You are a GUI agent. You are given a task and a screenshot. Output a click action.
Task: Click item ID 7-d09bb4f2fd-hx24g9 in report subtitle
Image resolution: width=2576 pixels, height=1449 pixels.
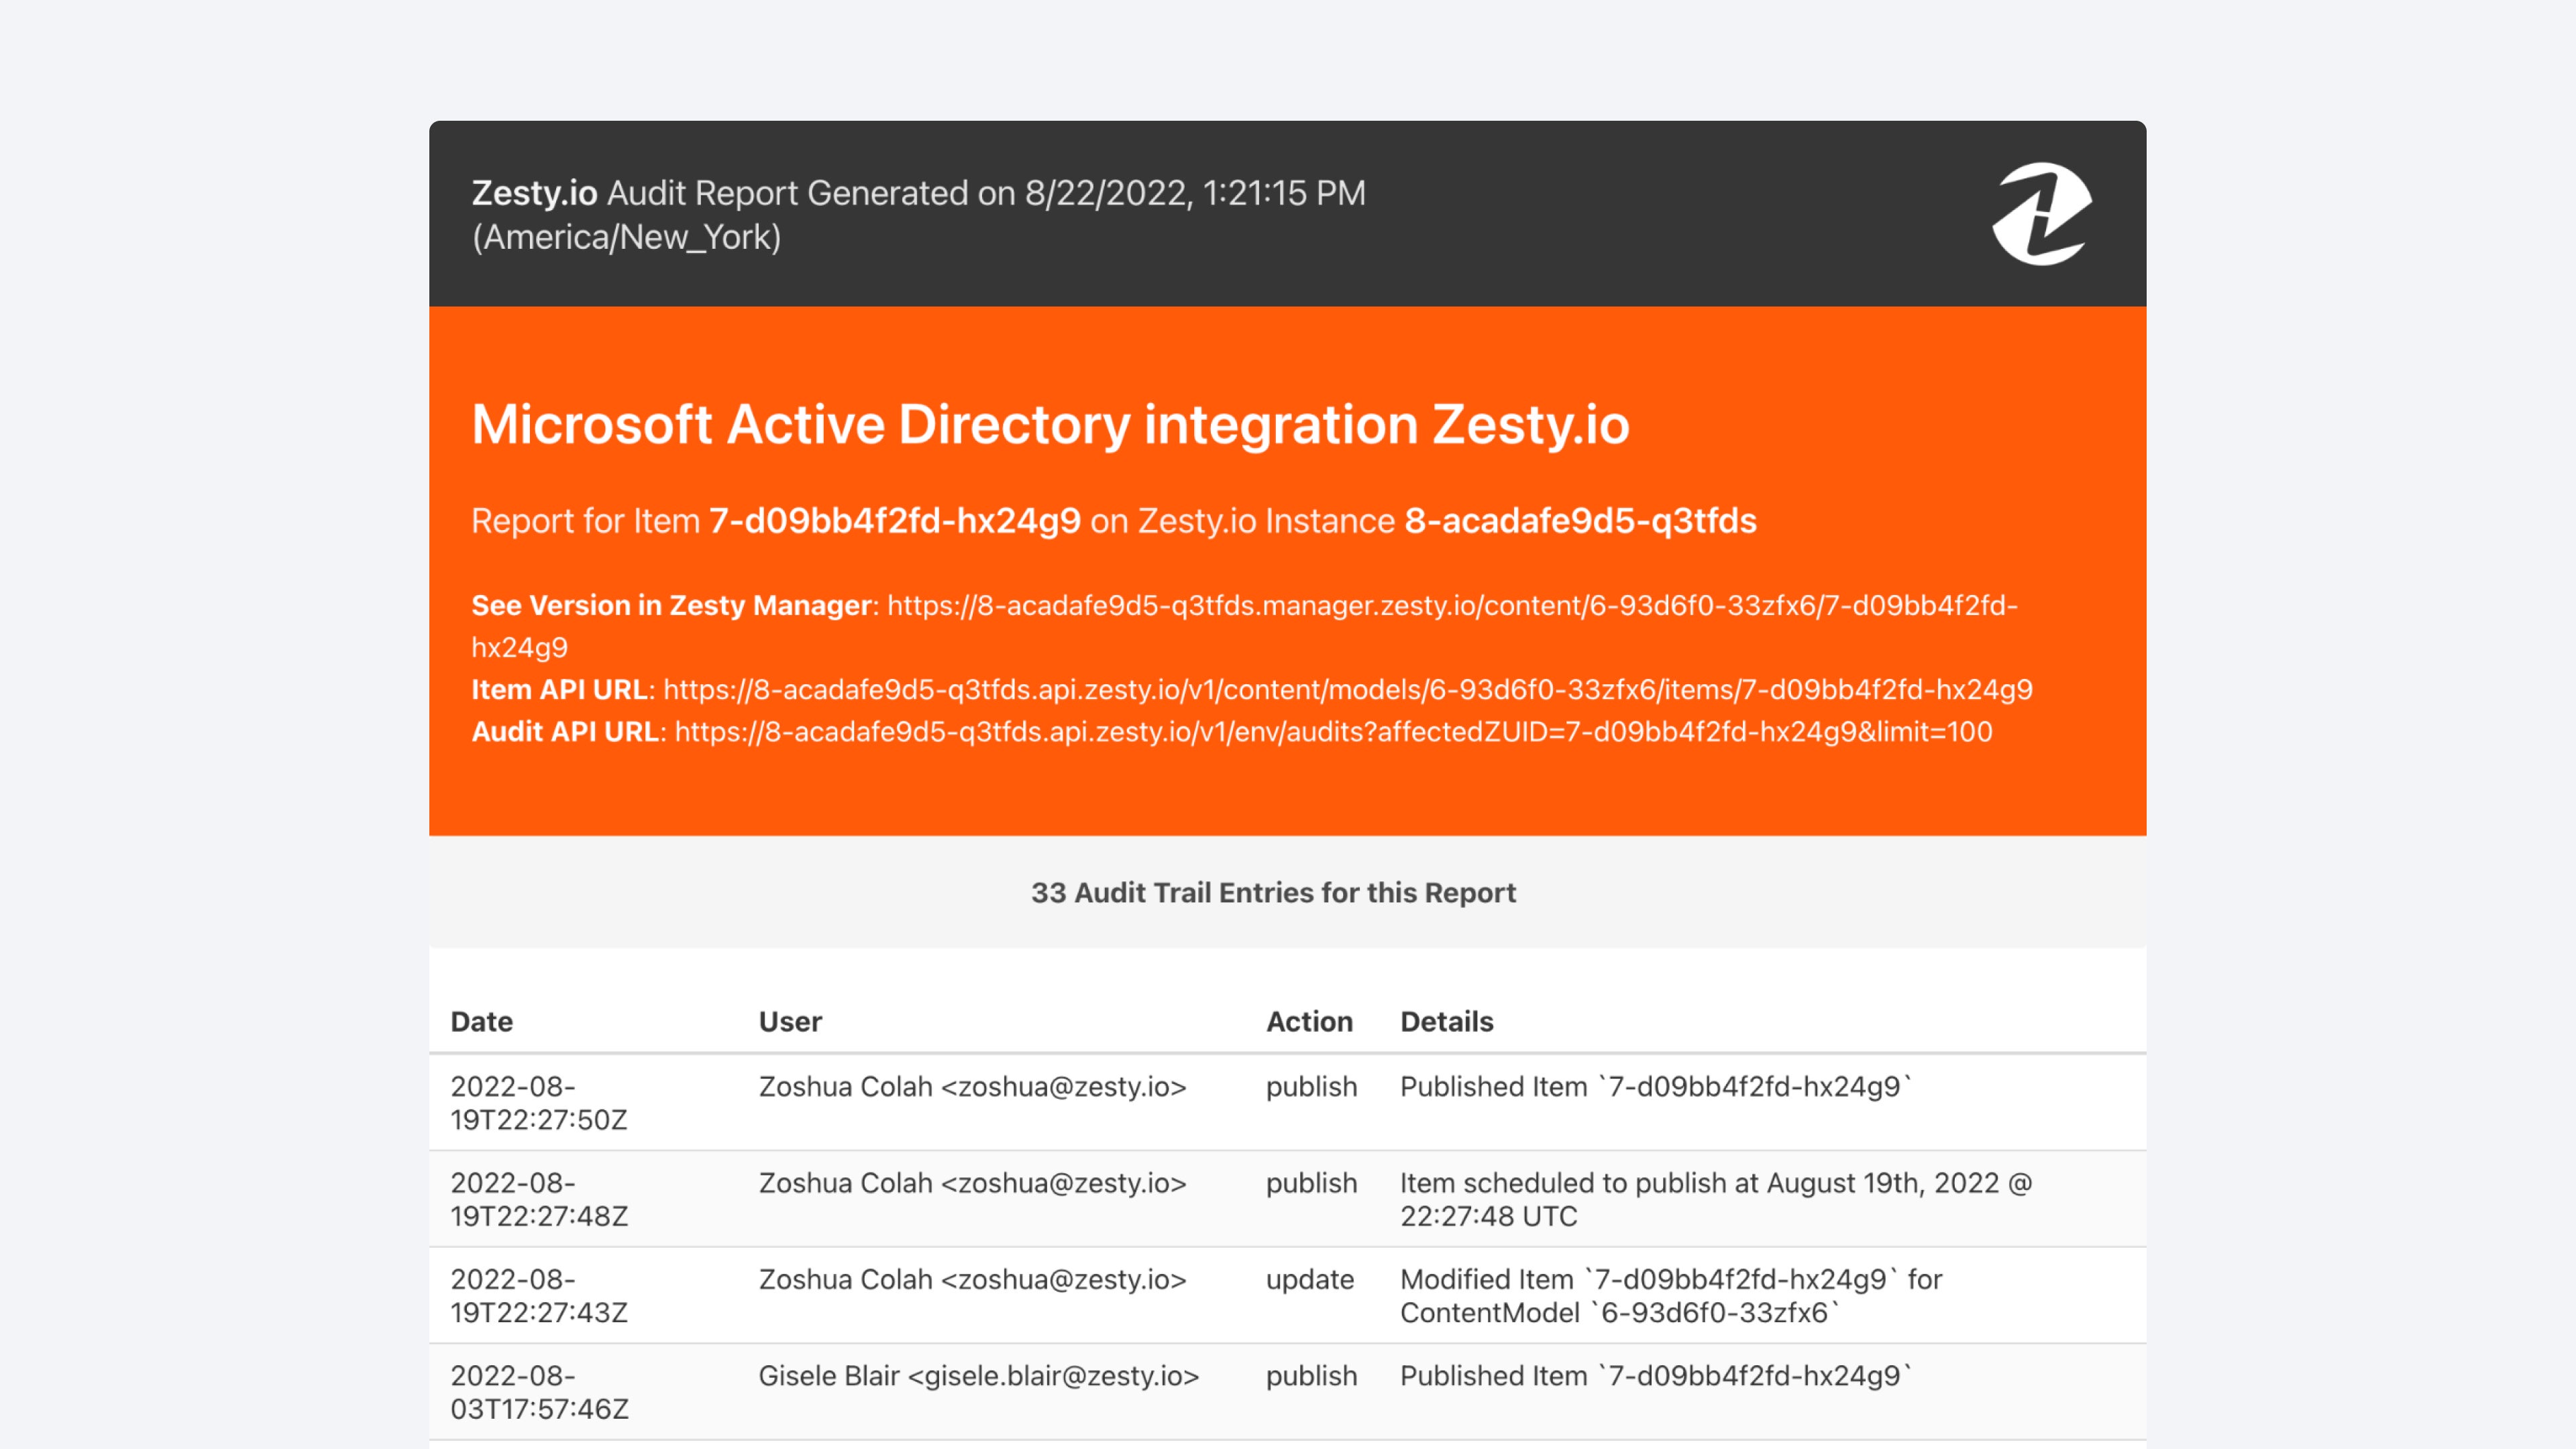click(x=895, y=521)
